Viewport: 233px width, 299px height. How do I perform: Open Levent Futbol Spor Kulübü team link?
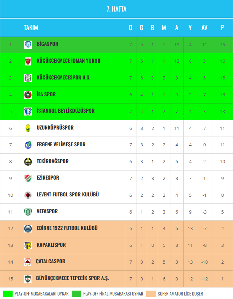pos(68,195)
